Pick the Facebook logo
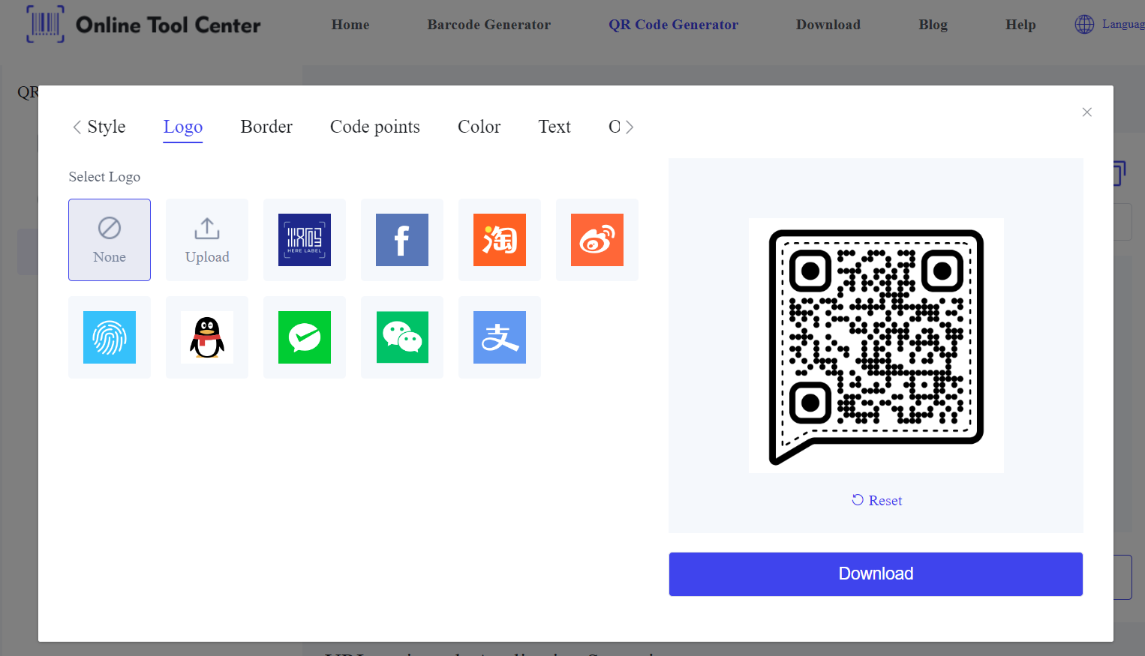This screenshot has width=1145, height=656. click(402, 240)
